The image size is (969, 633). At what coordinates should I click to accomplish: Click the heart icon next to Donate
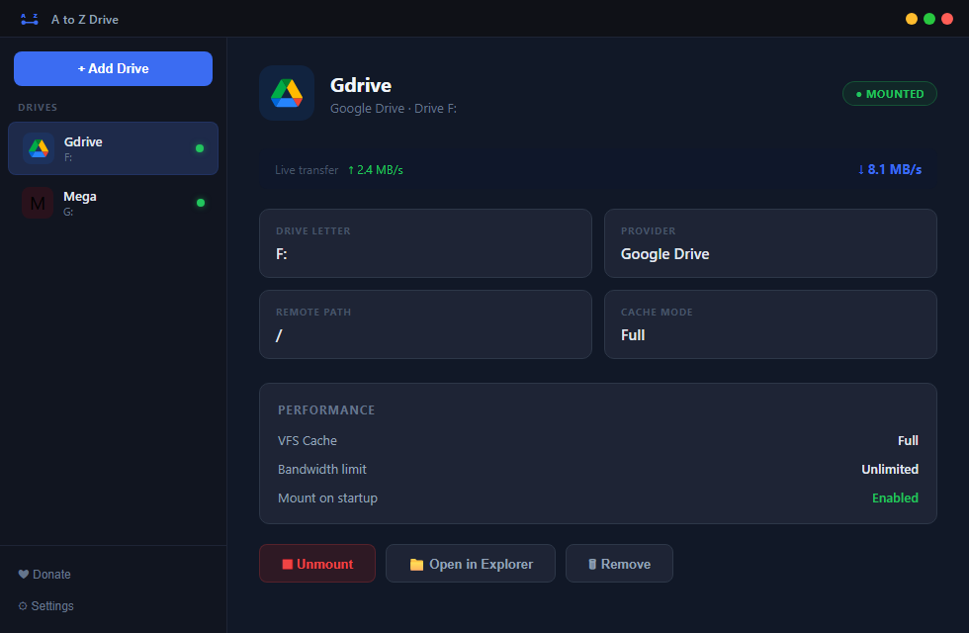click(24, 575)
